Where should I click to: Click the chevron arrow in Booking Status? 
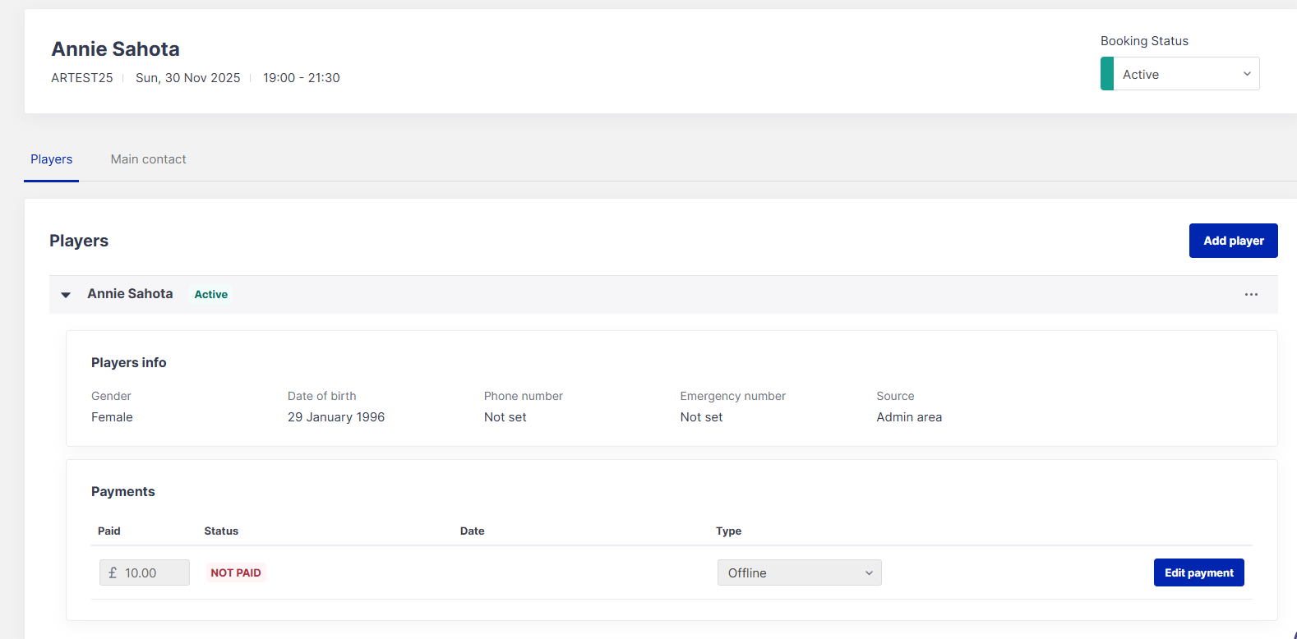pos(1246,74)
